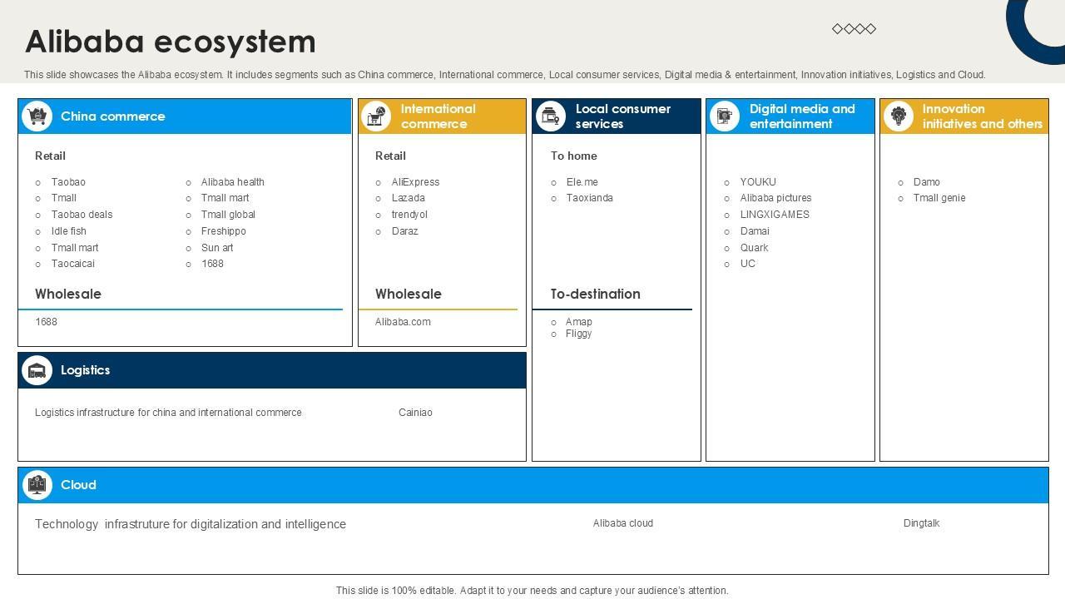Click 'Retail' subheading under International commerce
Viewport: 1065px width, 599px height.
390,156
